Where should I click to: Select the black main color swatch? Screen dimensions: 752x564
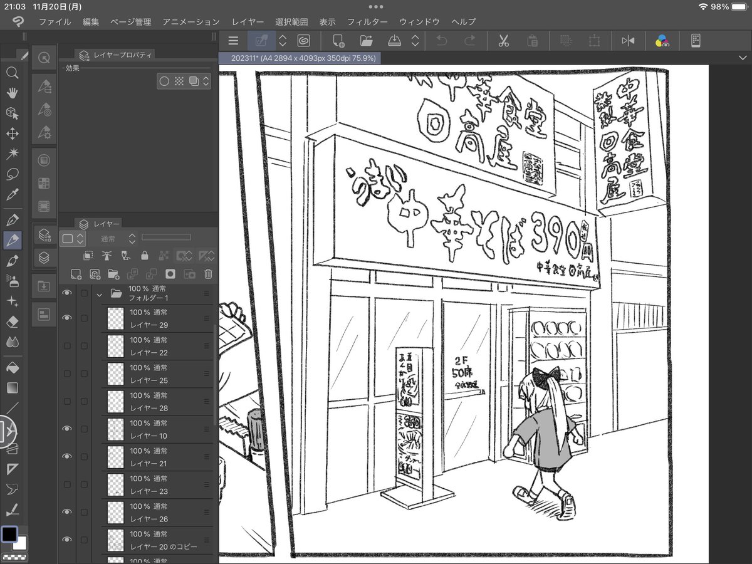(9, 533)
